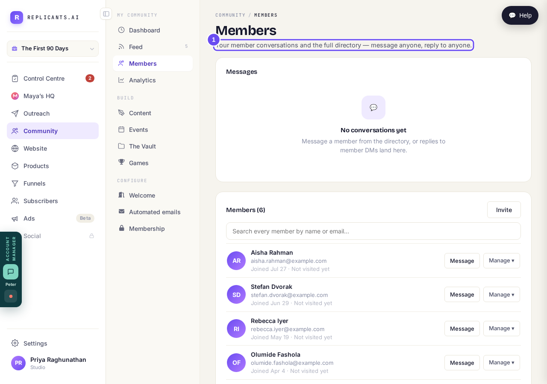Click the Invite button
547x384 pixels.
(x=504, y=210)
